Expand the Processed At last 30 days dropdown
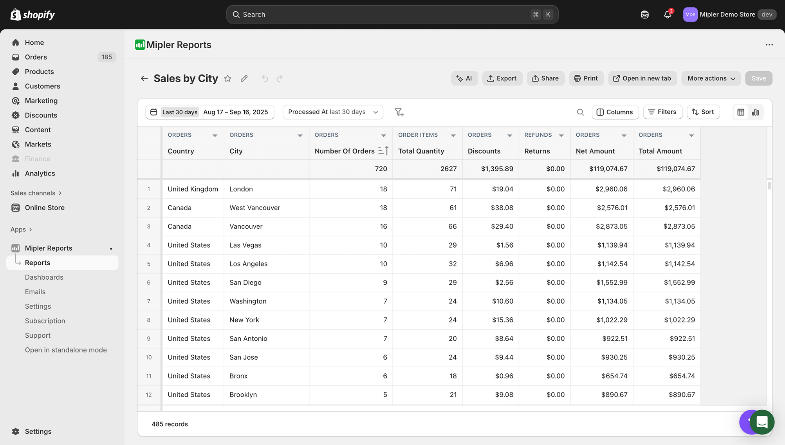 tap(333, 112)
